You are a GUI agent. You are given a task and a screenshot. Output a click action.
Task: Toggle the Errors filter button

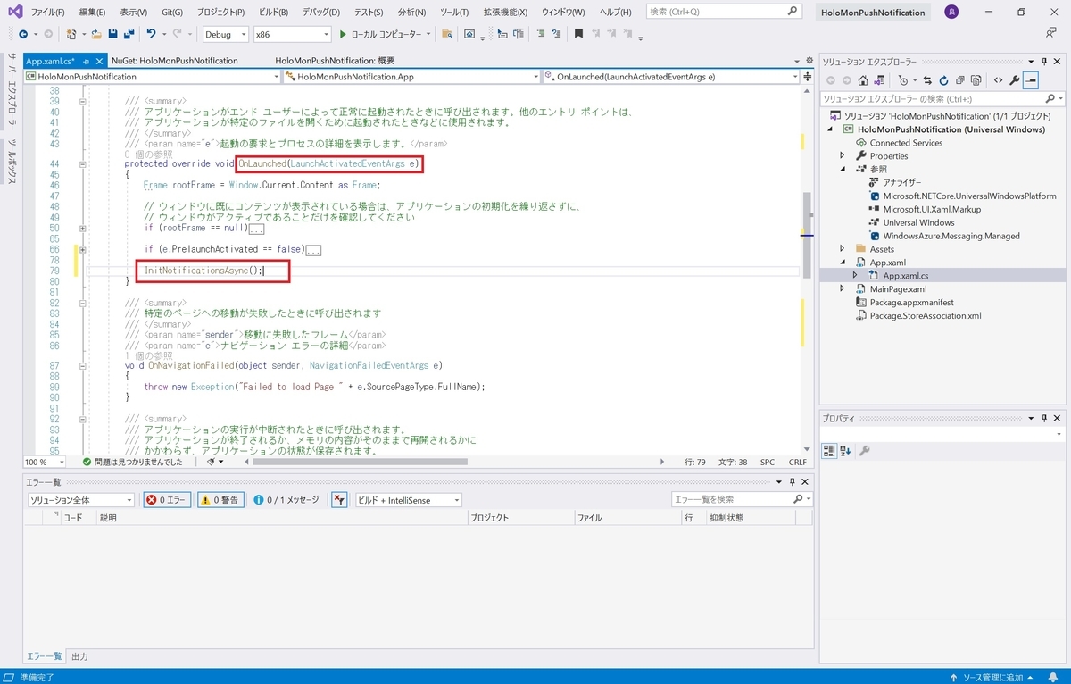pyautogui.click(x=167, y=500)
